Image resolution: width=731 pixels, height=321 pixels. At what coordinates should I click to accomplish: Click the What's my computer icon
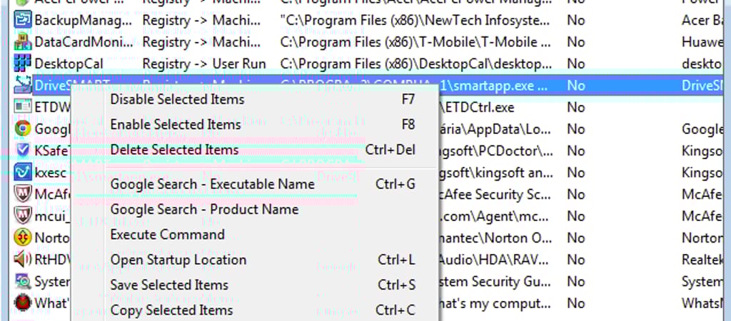coord(22,303)
